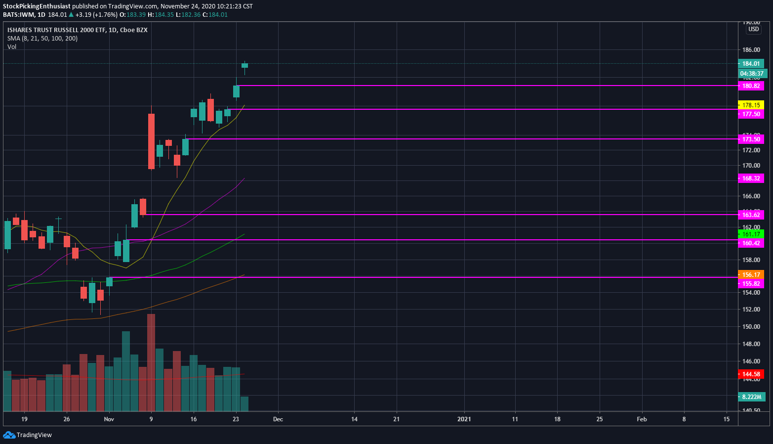Click the 8.222M volume label
The width and height of the screenshot is (773, 444).
(751, 397)
